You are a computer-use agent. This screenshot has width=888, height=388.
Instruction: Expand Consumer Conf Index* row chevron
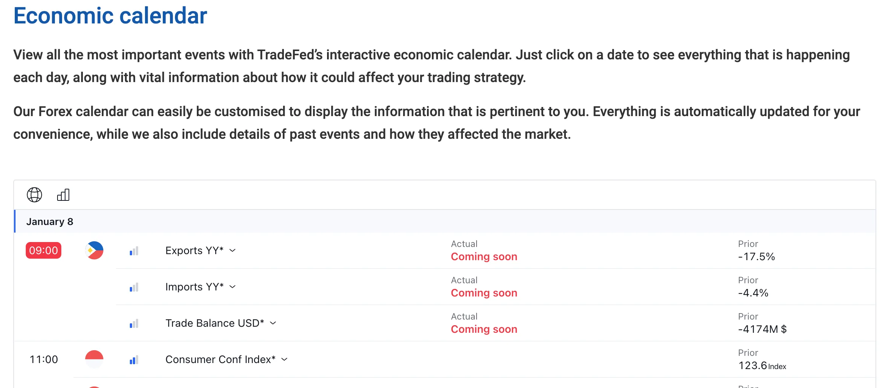284,359
